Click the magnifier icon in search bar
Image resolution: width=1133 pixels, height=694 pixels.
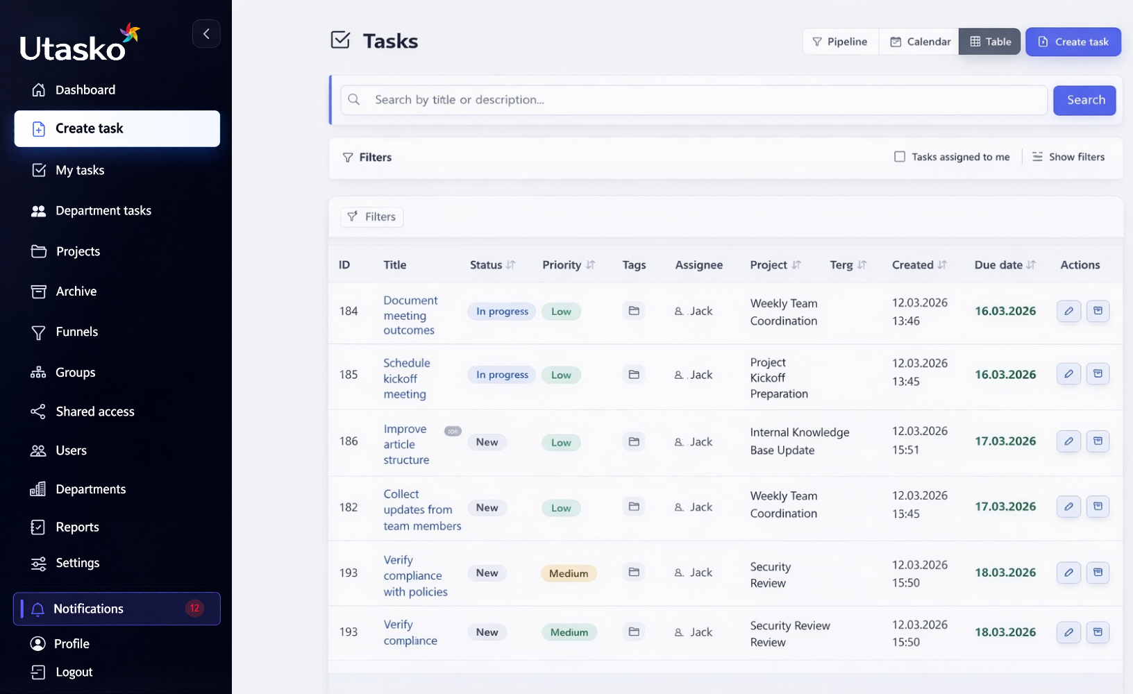(354, 100)
